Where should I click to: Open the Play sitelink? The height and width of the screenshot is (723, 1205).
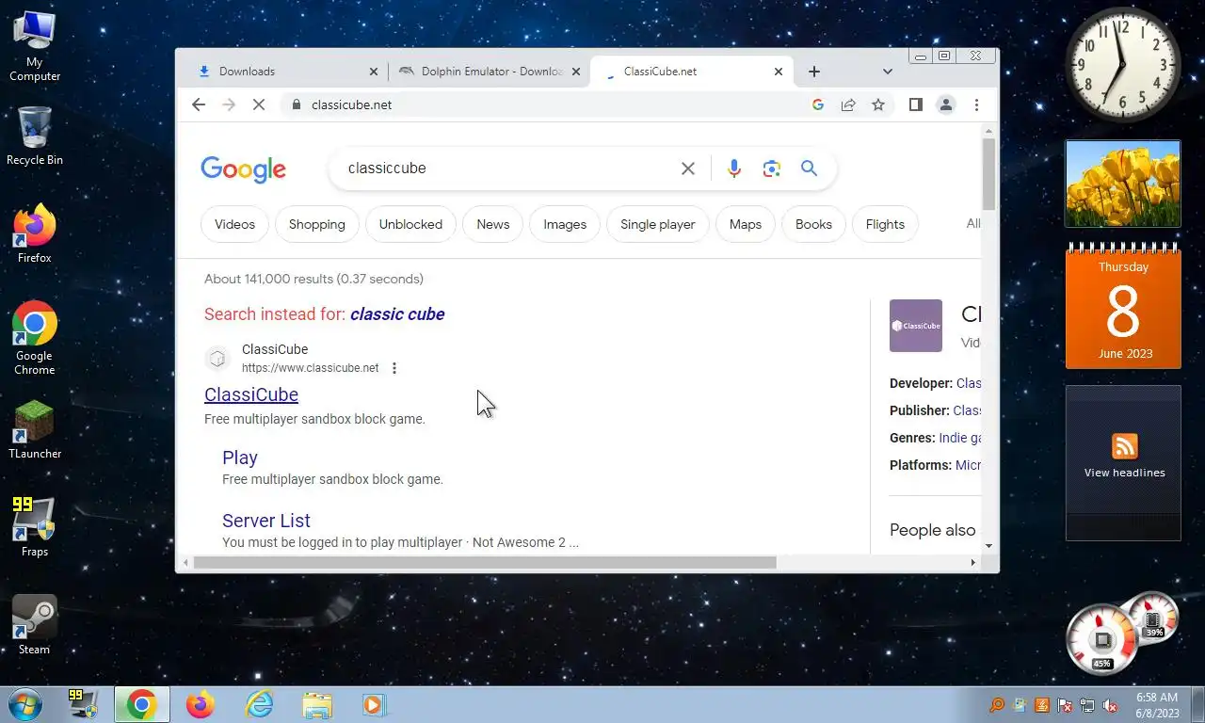click(240, 458)
